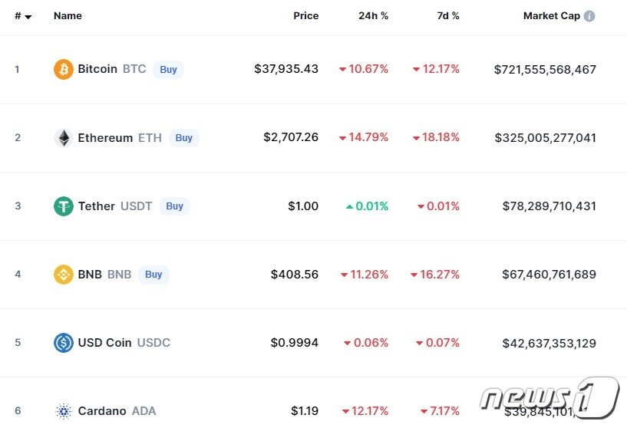Click the Ethereum logo icon
Viewport: 627px width, 428px height.
tap(64, 138)
